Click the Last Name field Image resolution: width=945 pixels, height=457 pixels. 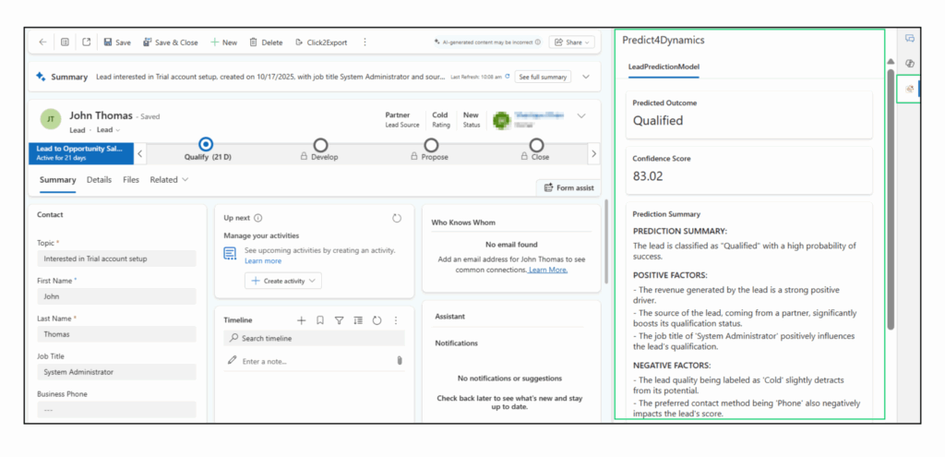116,334
